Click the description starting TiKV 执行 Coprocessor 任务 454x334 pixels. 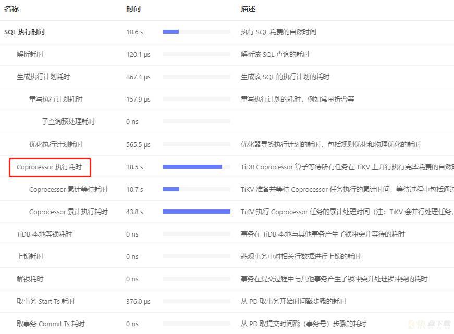347,212
